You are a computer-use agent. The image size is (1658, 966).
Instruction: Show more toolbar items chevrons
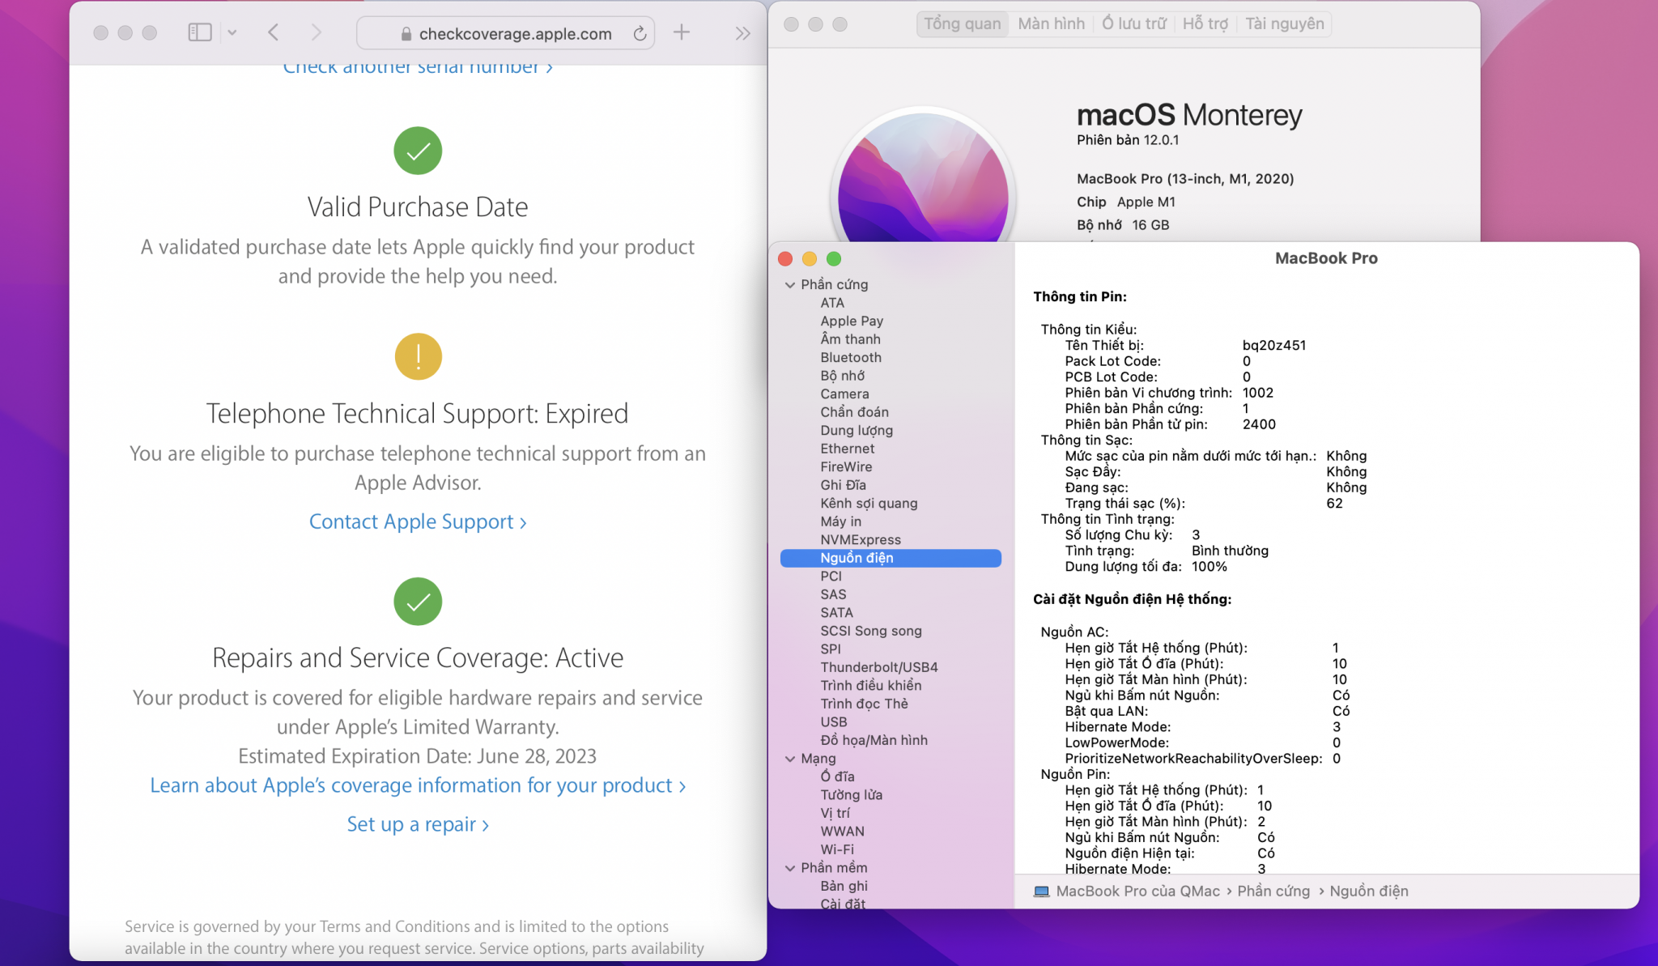(742, 33)
